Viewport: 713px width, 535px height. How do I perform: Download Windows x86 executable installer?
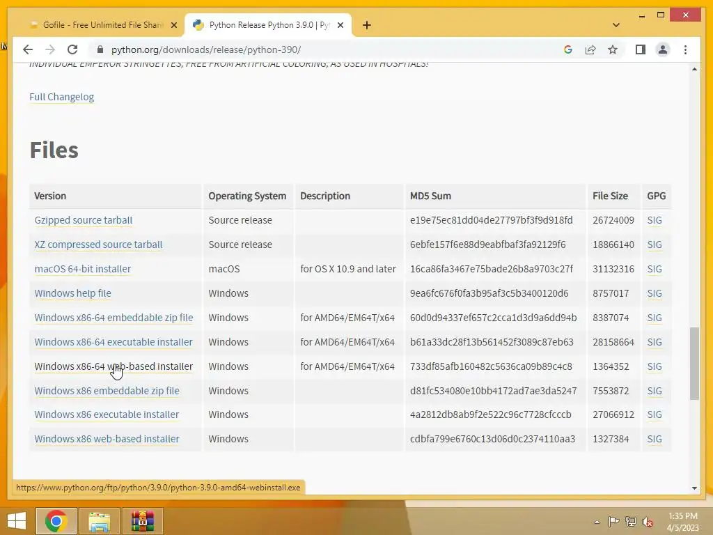(107, 414)
